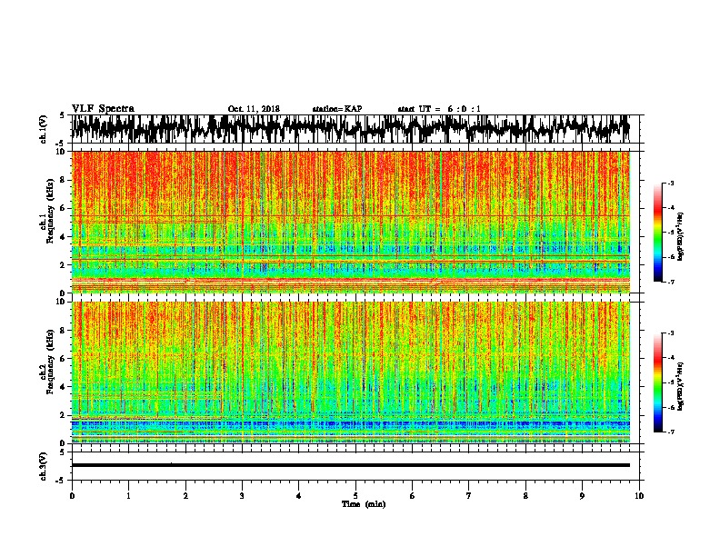Click the 'ch.1(V)' axis label
Viewport: 720px width, 556px height.
[44, 129]
